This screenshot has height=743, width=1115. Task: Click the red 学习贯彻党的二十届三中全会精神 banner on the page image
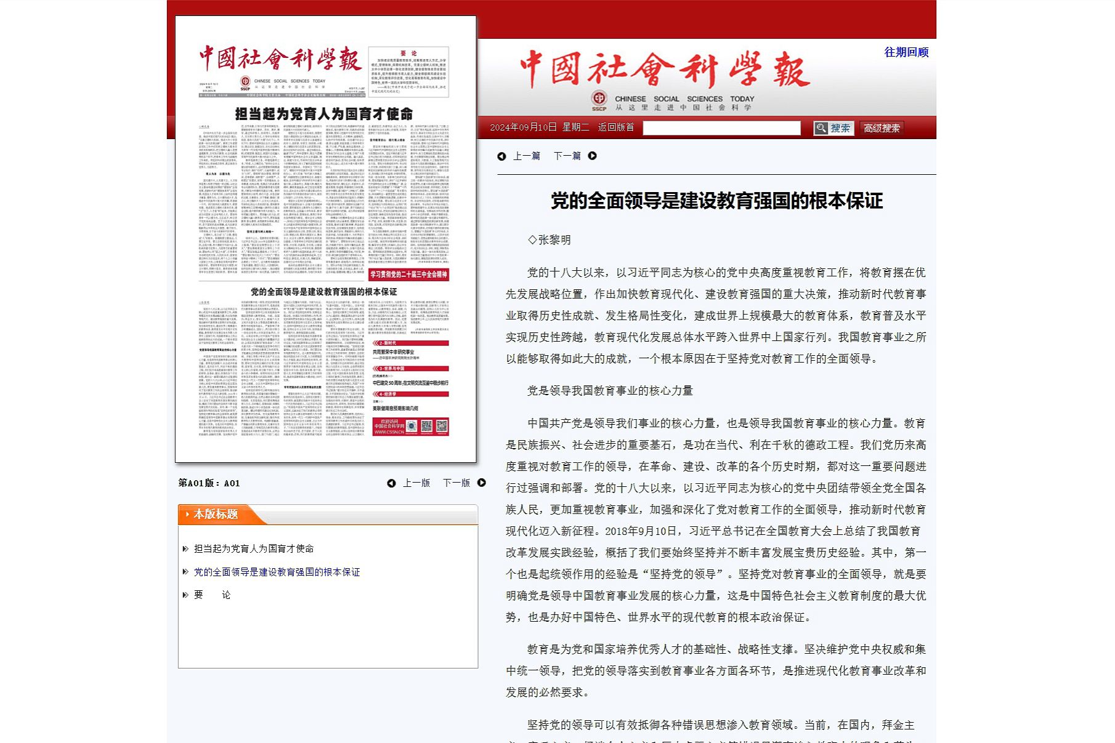pos(408,275)
